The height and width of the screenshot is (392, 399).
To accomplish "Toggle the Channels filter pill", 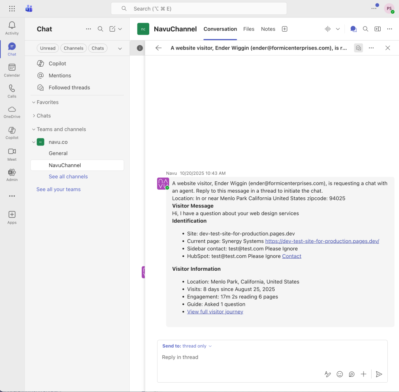I will pyautogui.click(x=74, y=48).
